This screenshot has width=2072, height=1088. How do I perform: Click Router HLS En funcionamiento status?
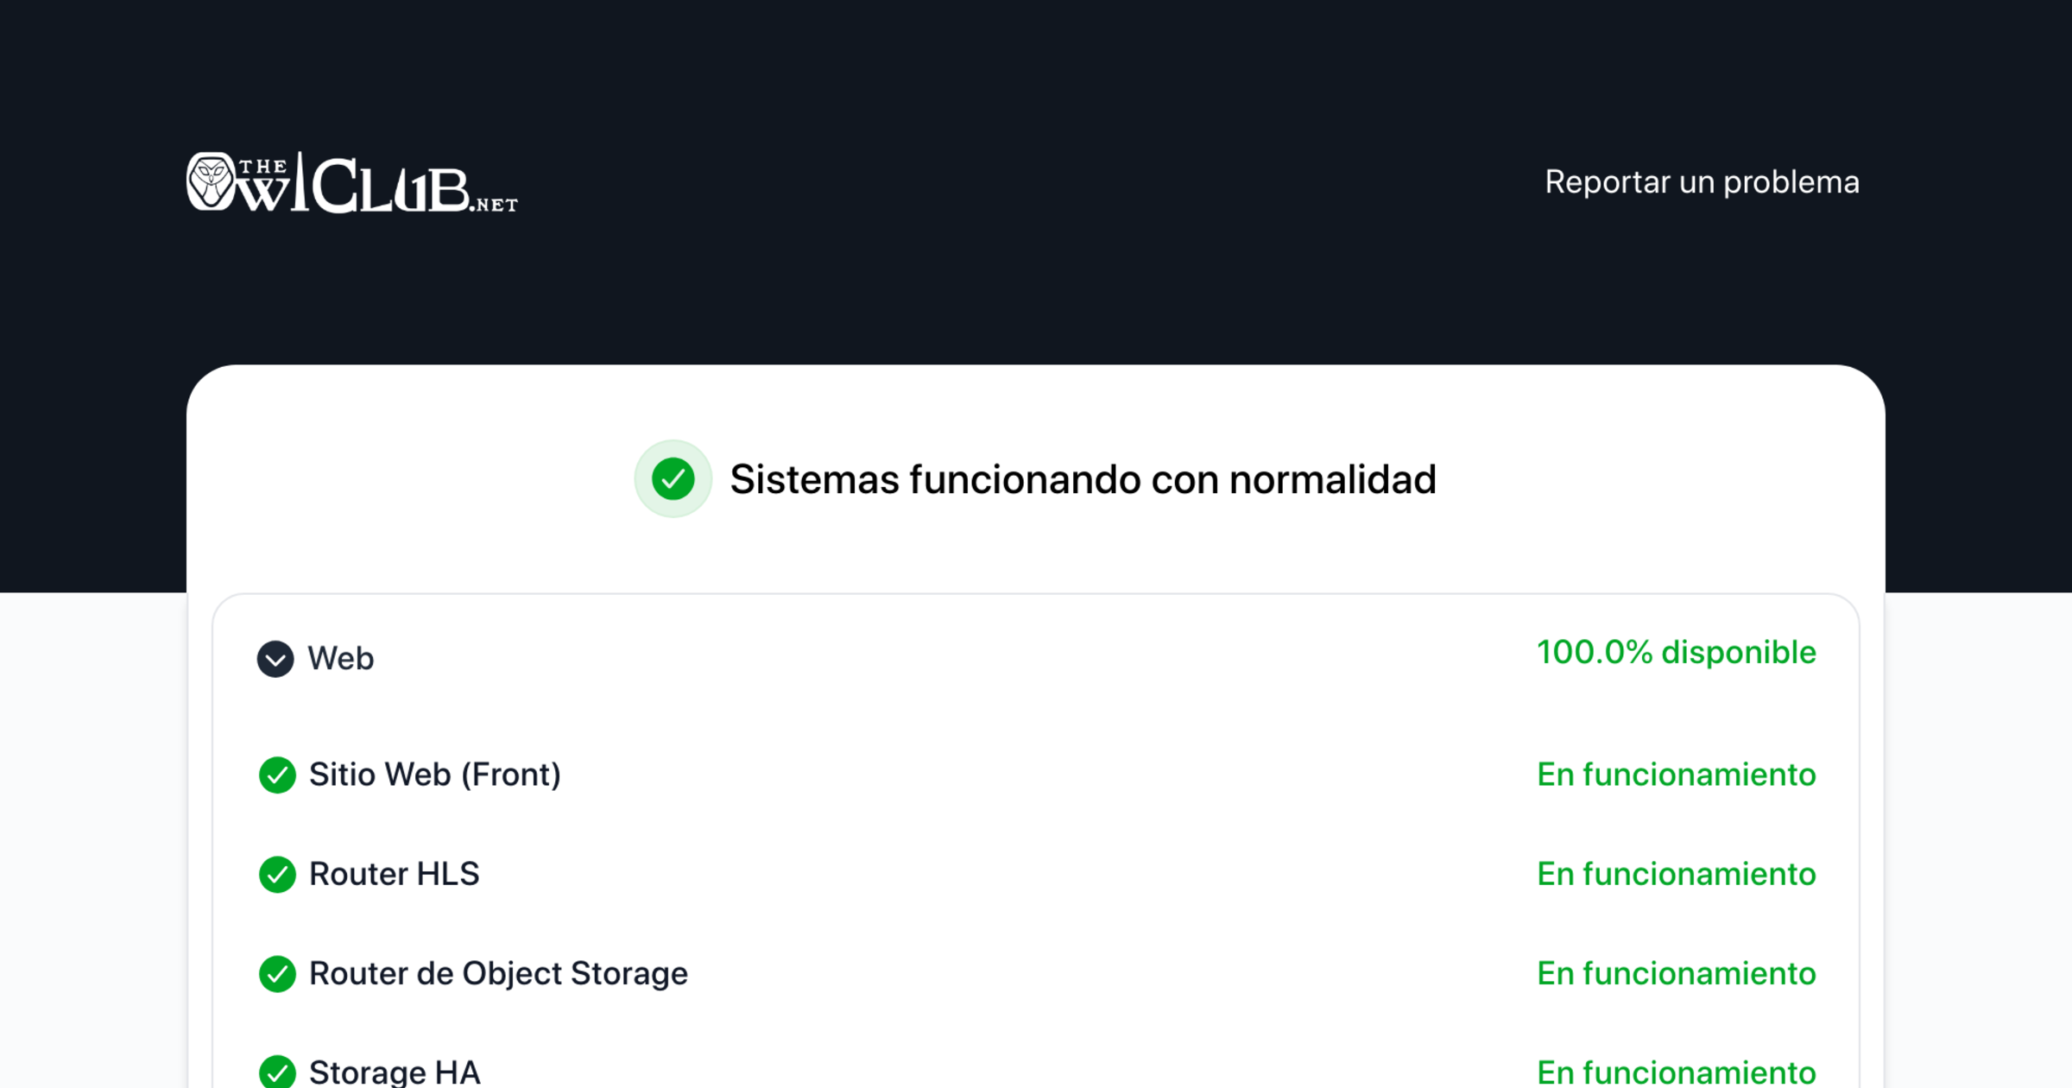coord(1676,874)
